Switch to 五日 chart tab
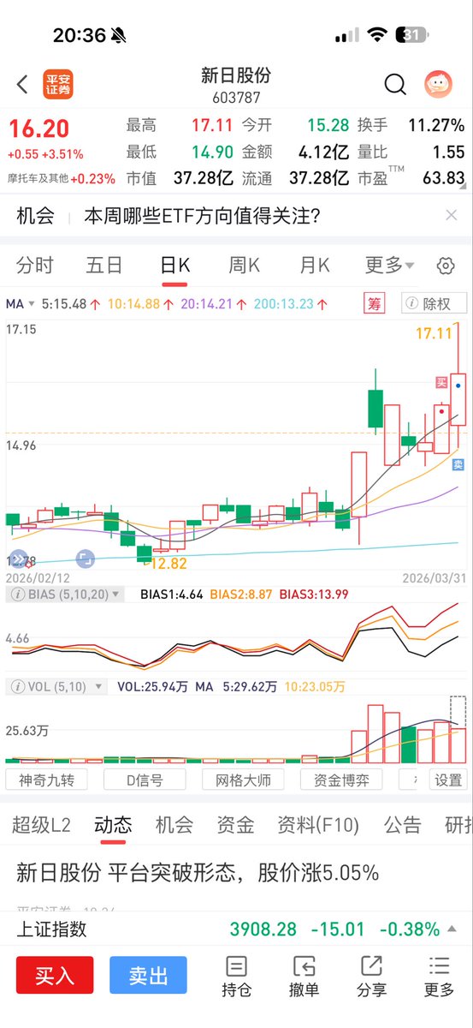 pos(104,266)
